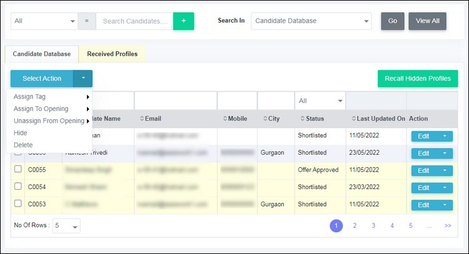The image size is (469, 254).
Task: Click the Select Action button
Action: [x=42, y=78]
